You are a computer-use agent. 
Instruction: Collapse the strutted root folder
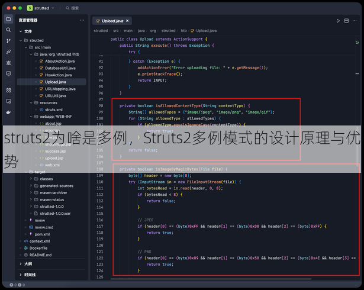21,40
